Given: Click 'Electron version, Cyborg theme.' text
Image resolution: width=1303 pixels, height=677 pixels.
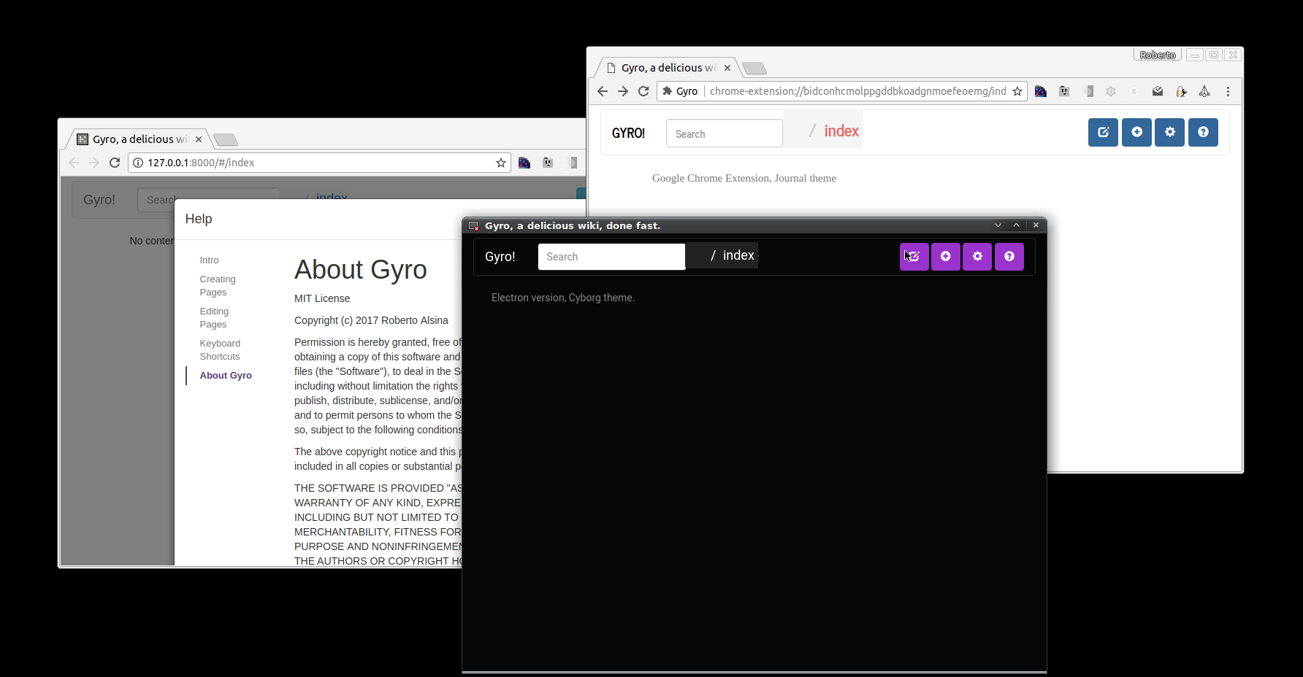Looking at the screenshot, I should [x=563, y=298].
